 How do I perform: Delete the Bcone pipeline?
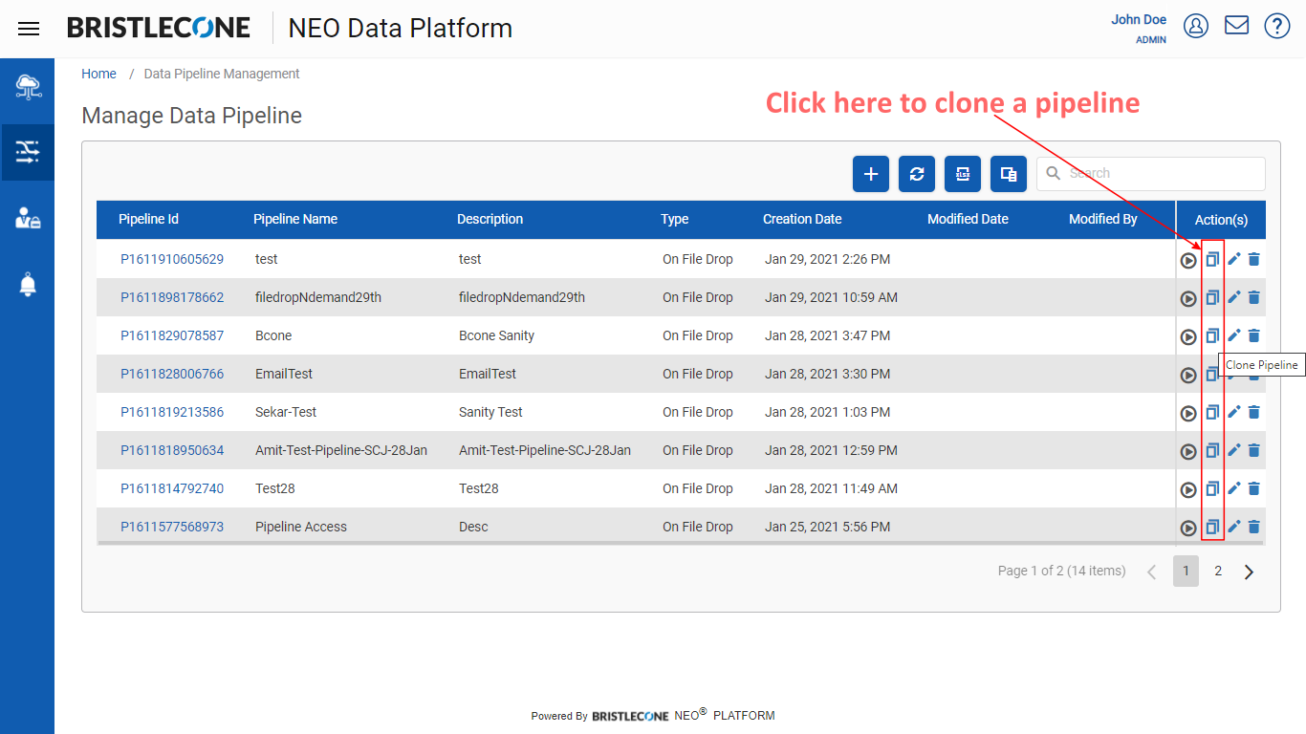click(x=1254, y=335)
